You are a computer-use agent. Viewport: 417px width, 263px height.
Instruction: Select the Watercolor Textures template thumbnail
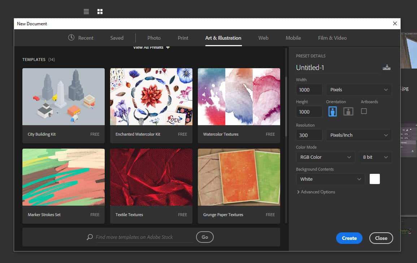[x=239, y=97]
